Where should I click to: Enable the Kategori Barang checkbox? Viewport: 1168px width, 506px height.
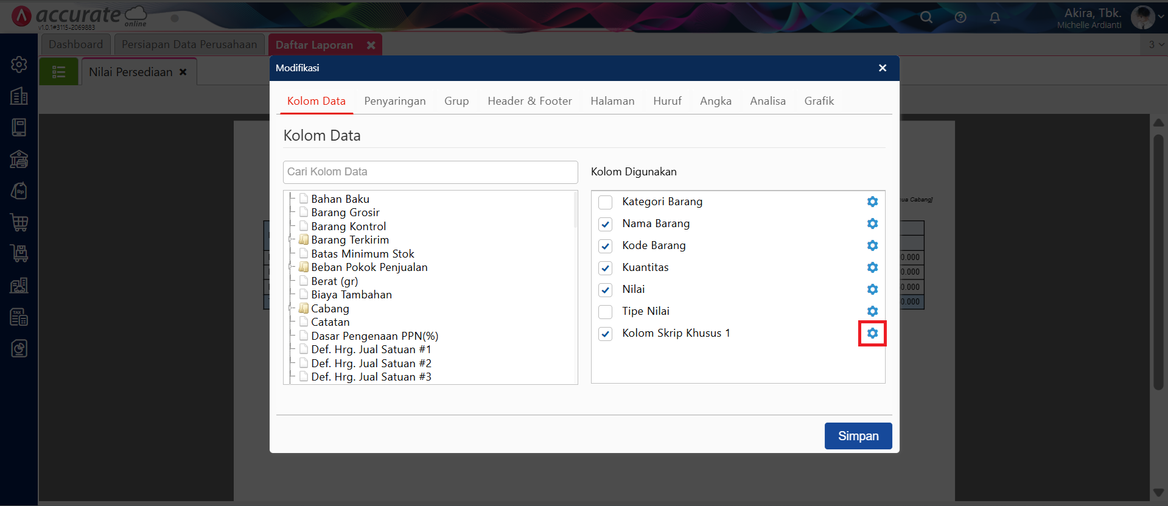[605, 202]
